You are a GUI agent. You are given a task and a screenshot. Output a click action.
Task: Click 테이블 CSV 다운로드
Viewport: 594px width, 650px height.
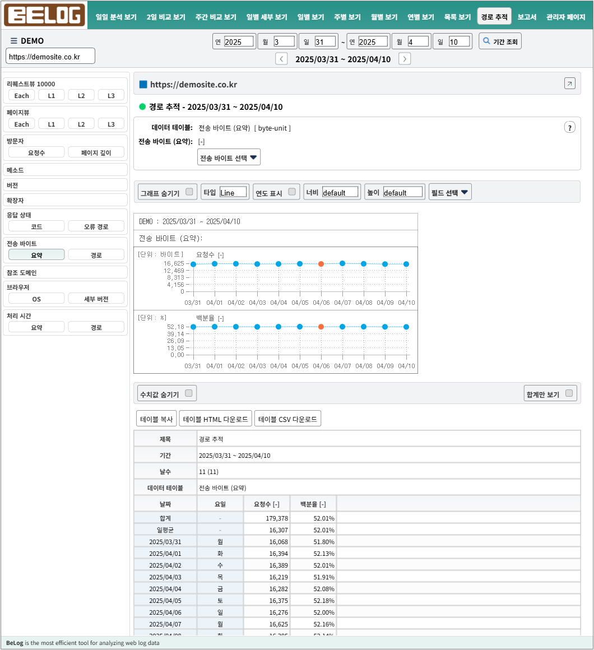(287, 419)
